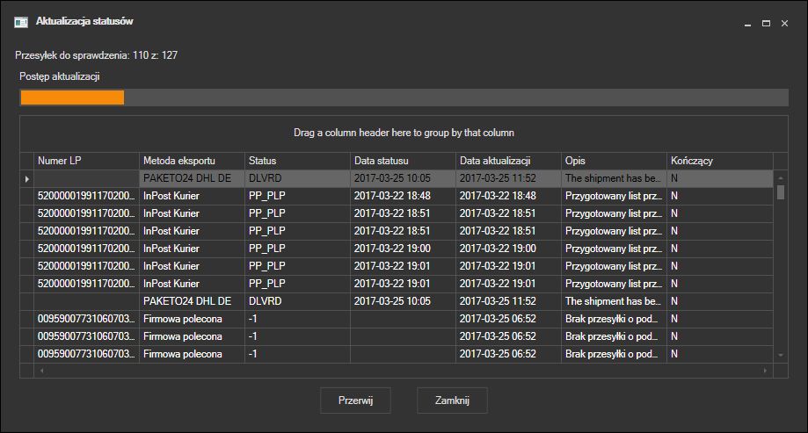Sort by the Numer LP column header
This screenshot has width=808, height=433.
[86, 161]
